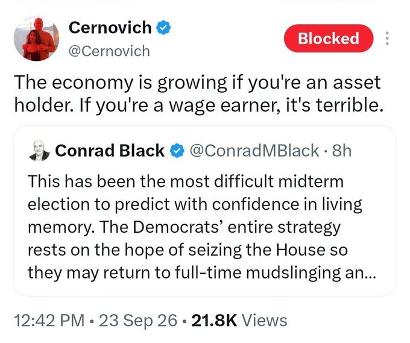This screenshot has height=343, width=410.
Task: Open the @ConradMBlack handle
Action: 254,151
